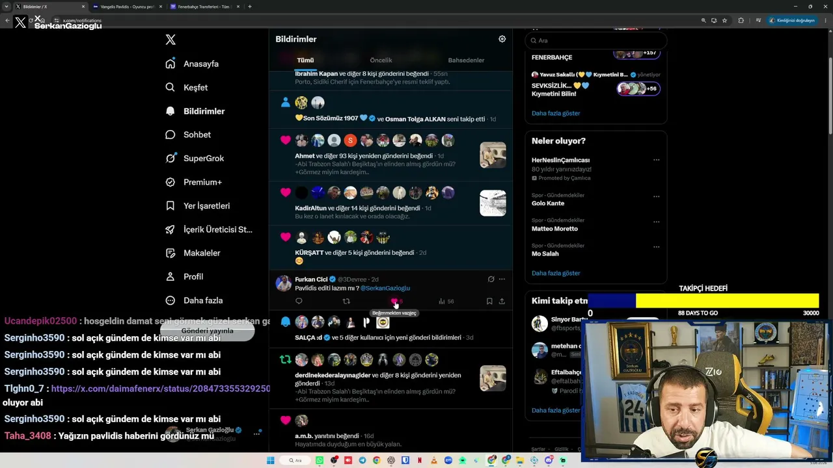Open more options for Mo Salah trend
Viewport: 833px width, 468px height.
tap(656, 247)
